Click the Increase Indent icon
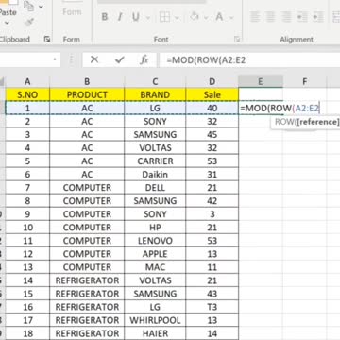The height and width of the screenshot is (340, 340). click(317, 17)
